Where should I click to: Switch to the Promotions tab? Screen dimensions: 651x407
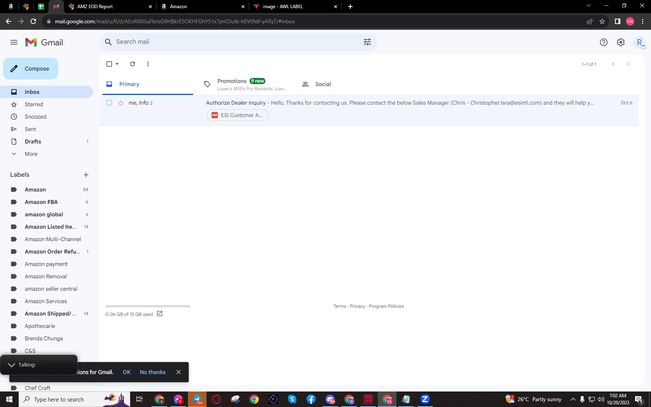246,84
